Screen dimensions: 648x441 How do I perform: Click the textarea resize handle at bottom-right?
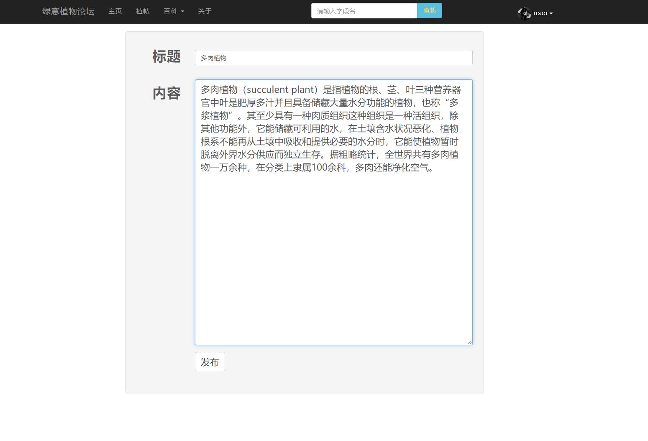pyautogui.click(x=470, y=342)
